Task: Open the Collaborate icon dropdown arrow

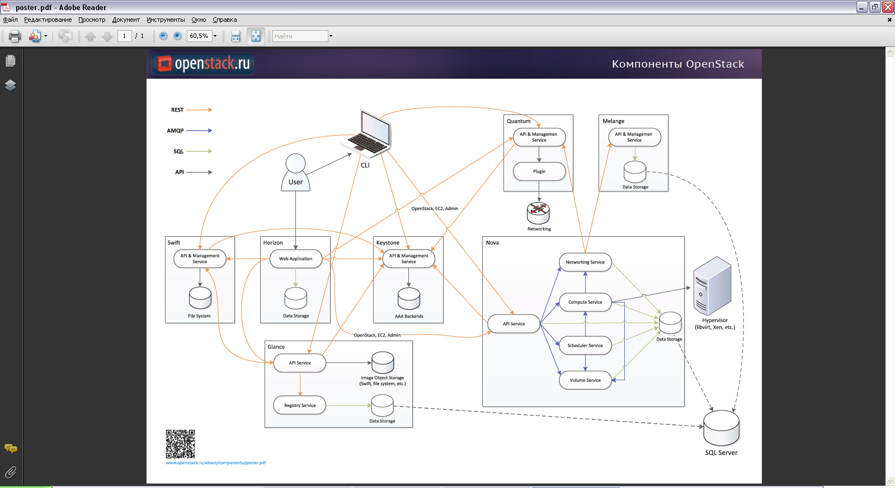Action: coord(45,36)
